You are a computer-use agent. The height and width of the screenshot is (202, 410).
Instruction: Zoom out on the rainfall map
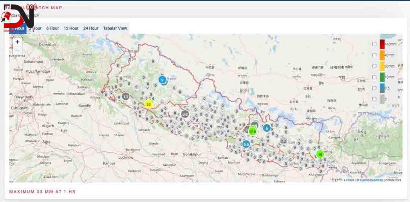(17, 51)
